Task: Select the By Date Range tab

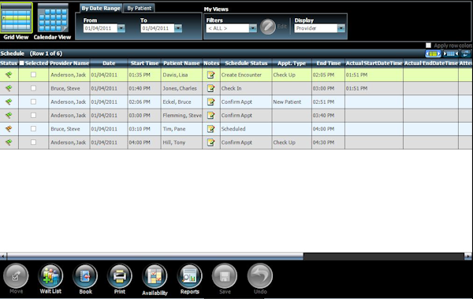Action: tap(101, 8)
